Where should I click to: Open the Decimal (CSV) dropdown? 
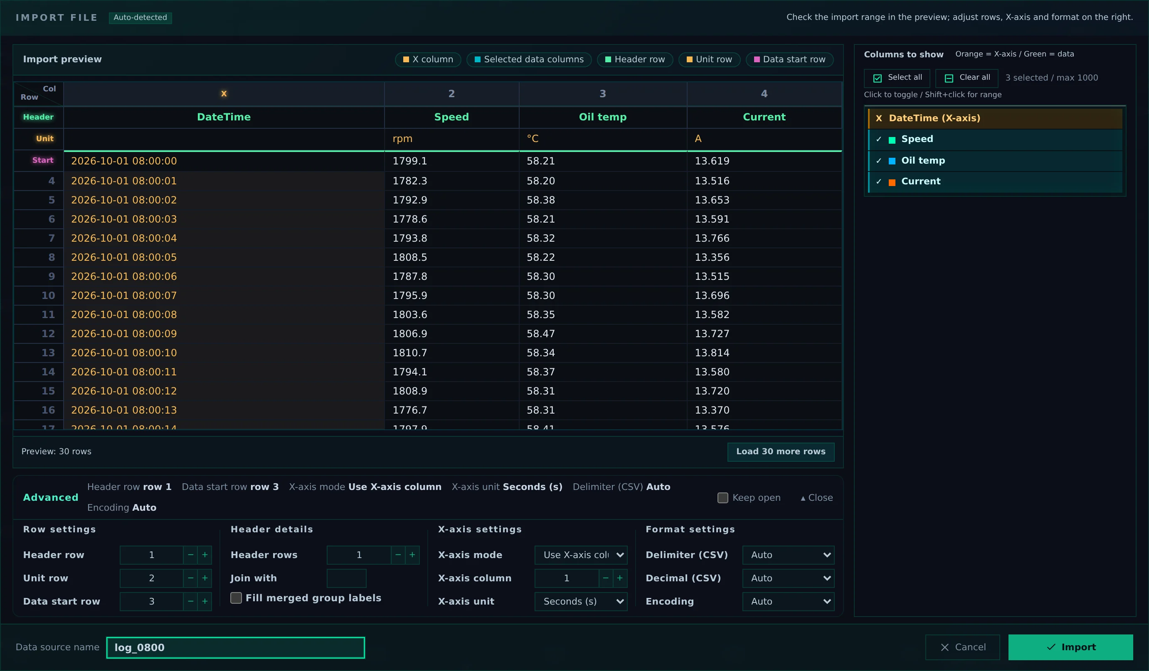point(788,578)
